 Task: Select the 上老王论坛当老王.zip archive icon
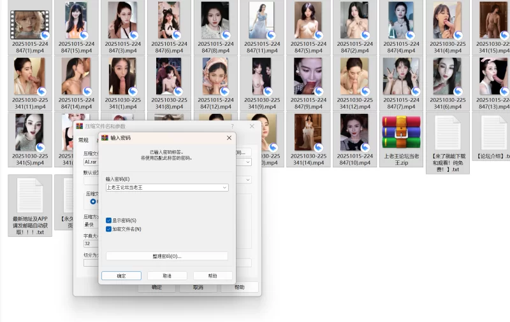(401, 139)
